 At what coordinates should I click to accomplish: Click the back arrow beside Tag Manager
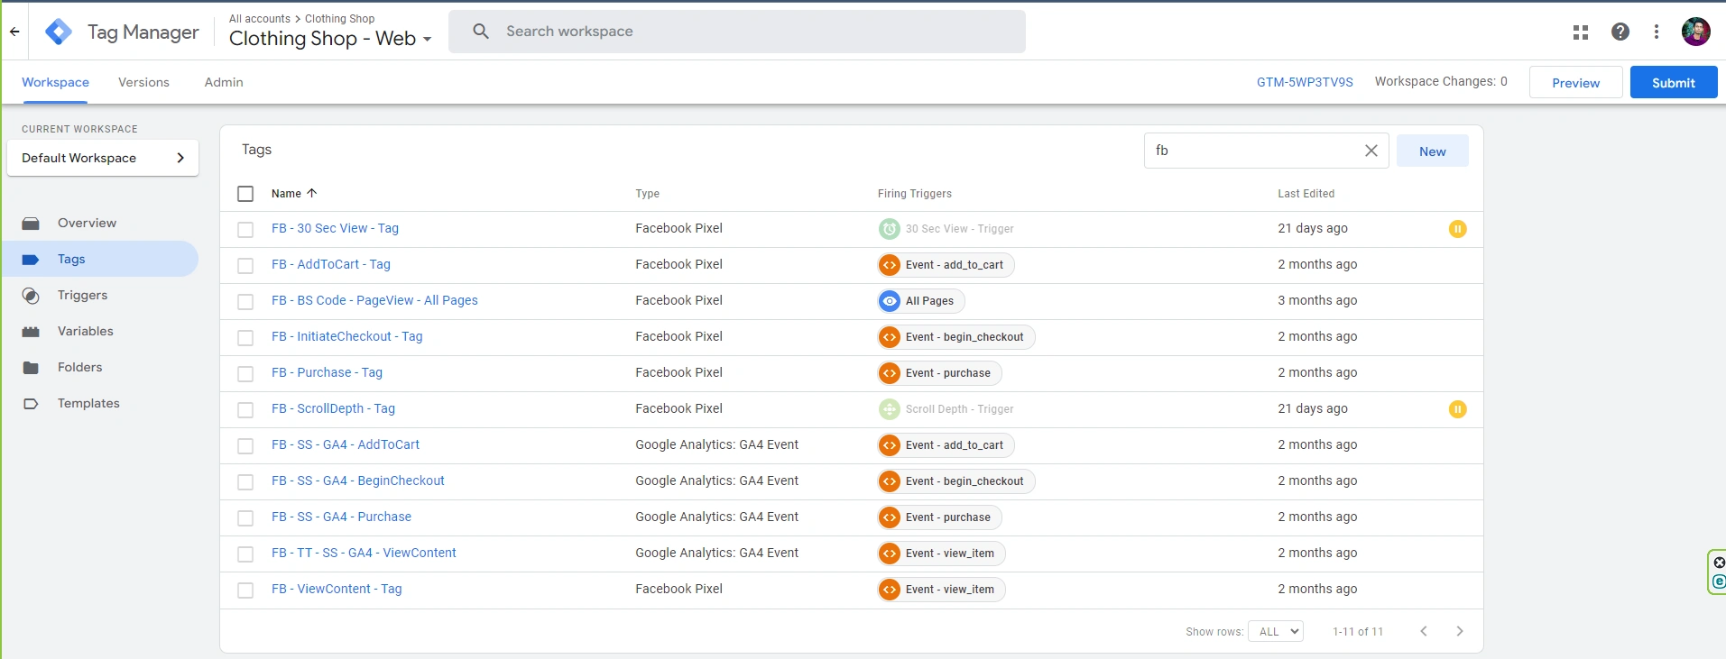pos(14,32)
